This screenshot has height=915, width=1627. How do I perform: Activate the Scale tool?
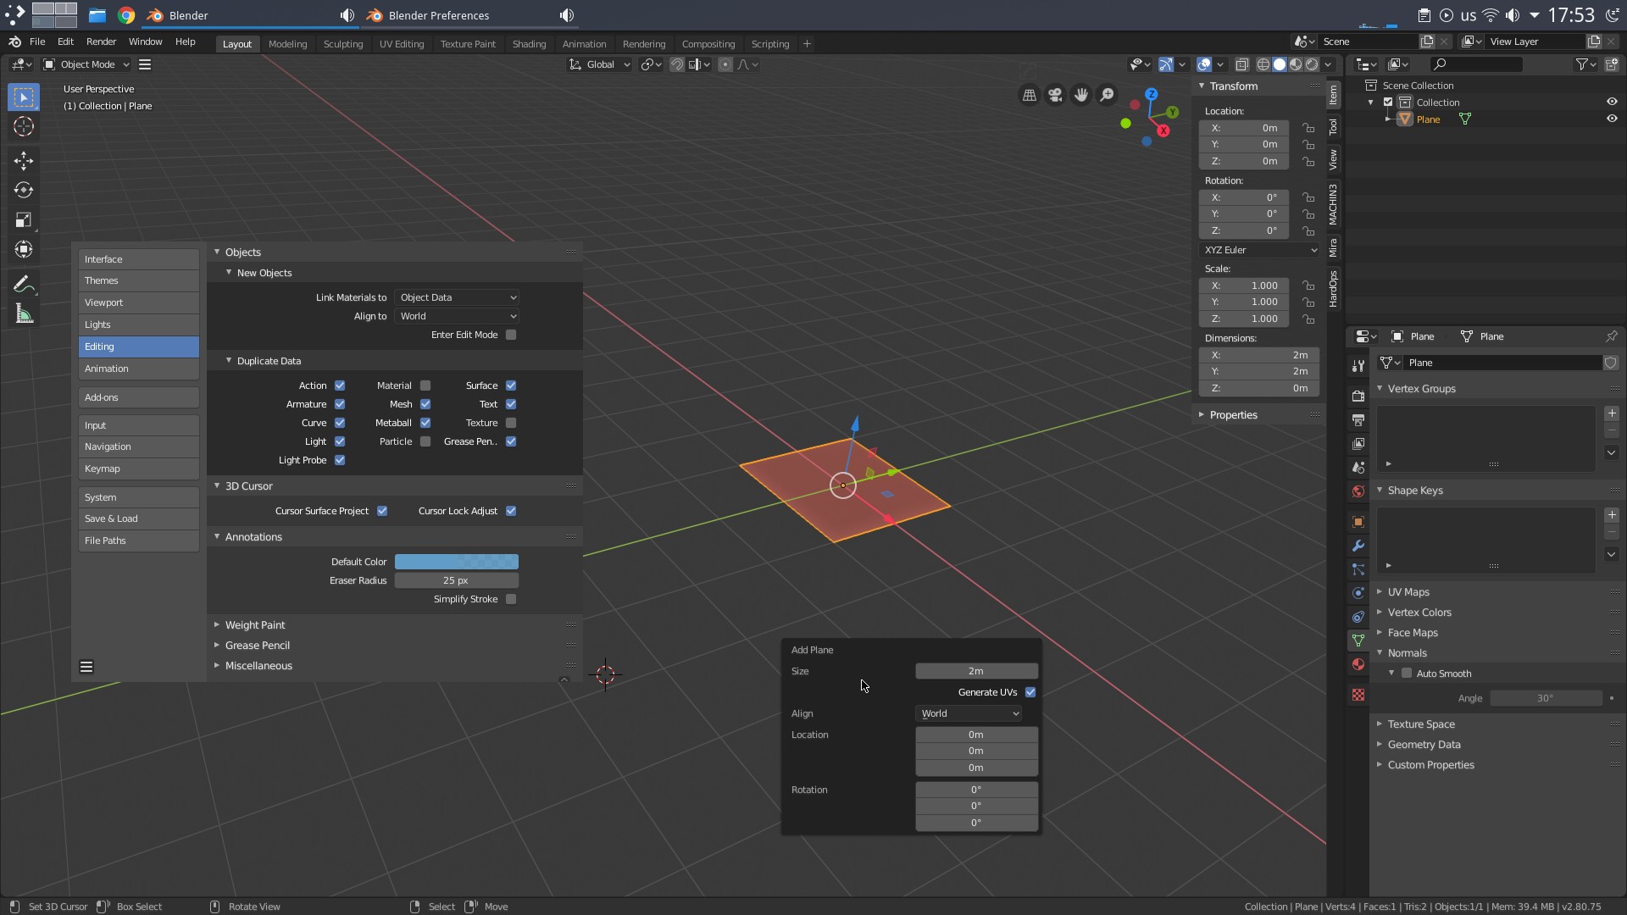[x=23, y=220]
